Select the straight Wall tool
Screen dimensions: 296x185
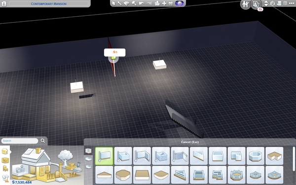tap(104, 156)
